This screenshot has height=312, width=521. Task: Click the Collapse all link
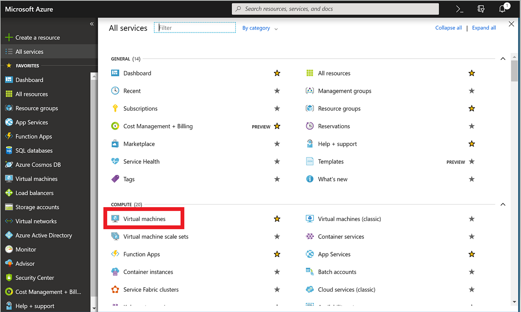click(448, 27)
